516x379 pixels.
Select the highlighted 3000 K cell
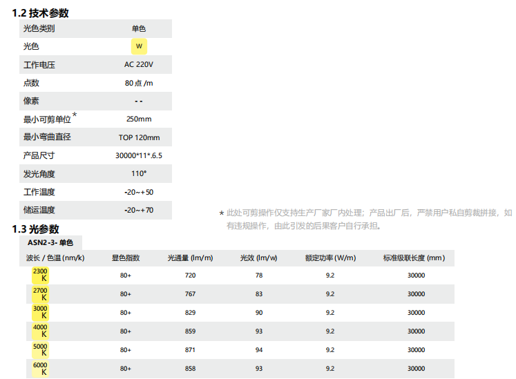click(41, 313)
